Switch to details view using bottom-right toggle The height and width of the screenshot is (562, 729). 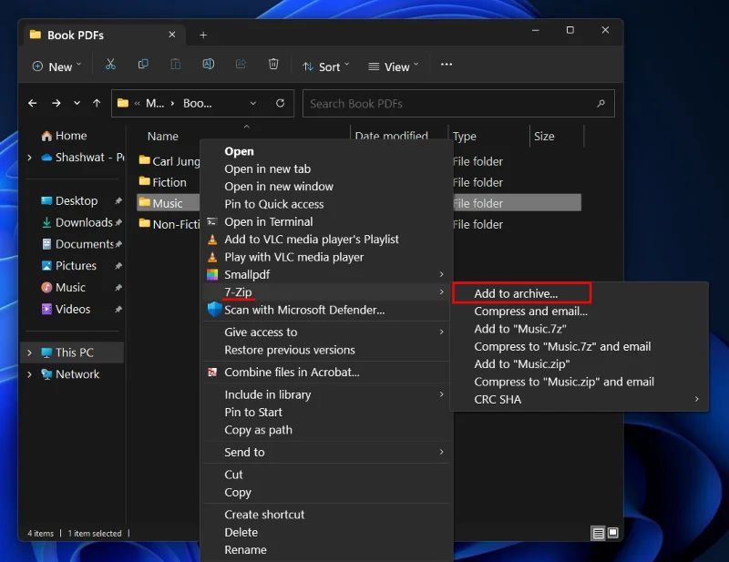pyautogui.click(x=598, y=533)
